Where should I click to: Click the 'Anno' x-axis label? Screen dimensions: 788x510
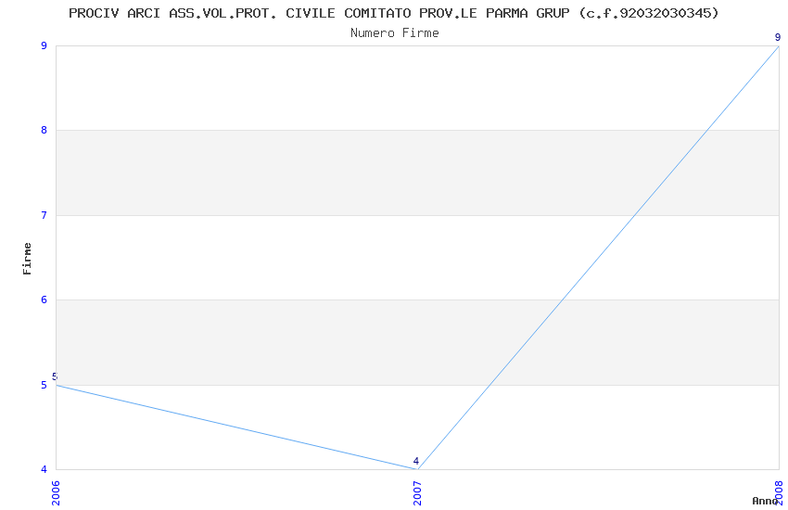765,501
